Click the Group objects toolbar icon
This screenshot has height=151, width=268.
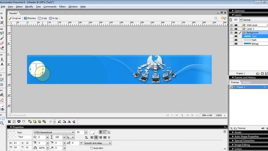point(9,122)
